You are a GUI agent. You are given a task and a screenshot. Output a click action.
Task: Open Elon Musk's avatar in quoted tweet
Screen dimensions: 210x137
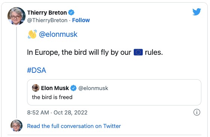coord(36,88)
